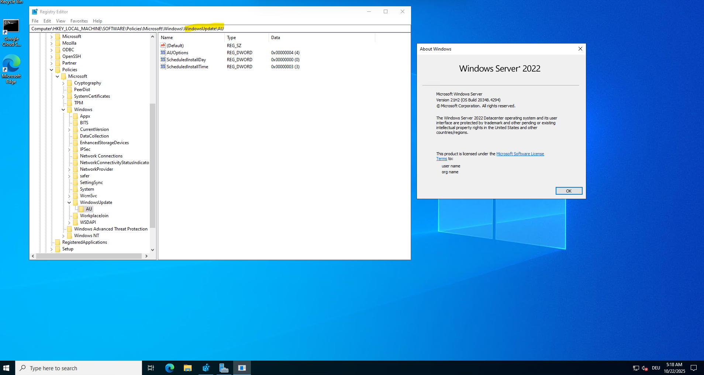
Task: Click the tree pane vertical scrollbar
Action: point(152,166)
